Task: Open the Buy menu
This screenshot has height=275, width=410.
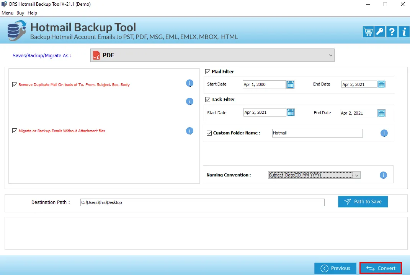Action: (20, 13)
